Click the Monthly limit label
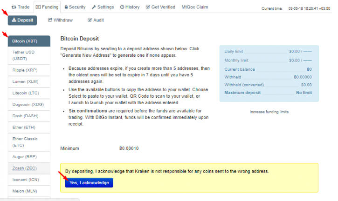 (236, 60)
